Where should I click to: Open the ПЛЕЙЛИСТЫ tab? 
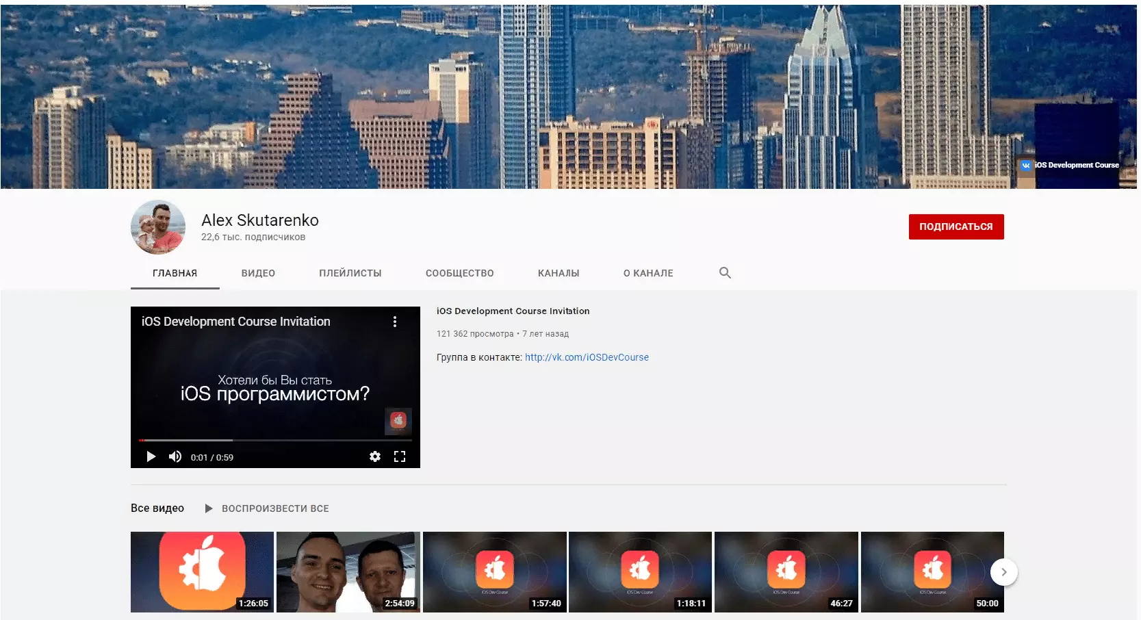350,273
